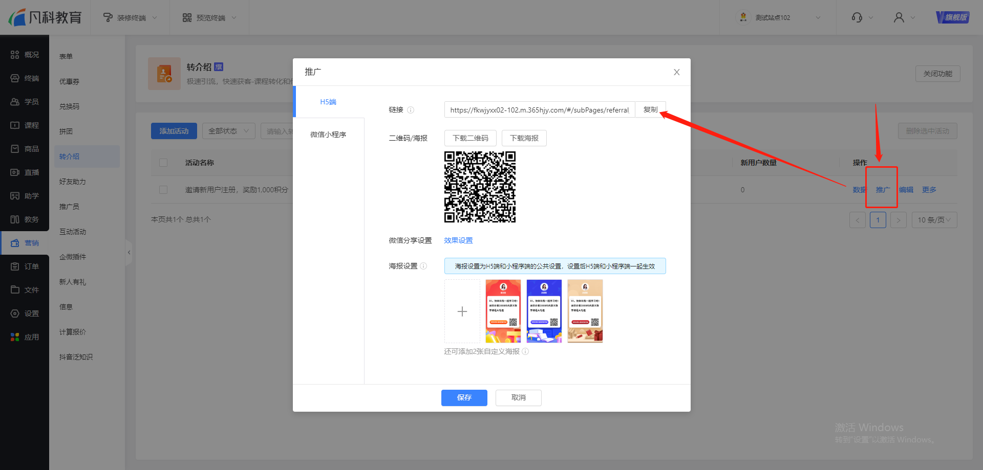Copy the link with 复制 button

650,109
